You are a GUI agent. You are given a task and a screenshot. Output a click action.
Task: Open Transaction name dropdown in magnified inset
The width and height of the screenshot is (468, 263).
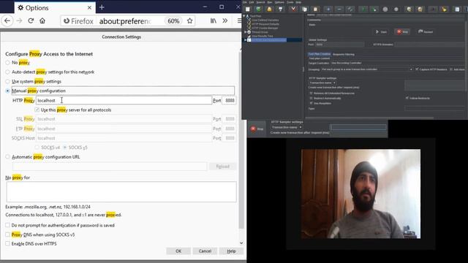coord(287,127)
